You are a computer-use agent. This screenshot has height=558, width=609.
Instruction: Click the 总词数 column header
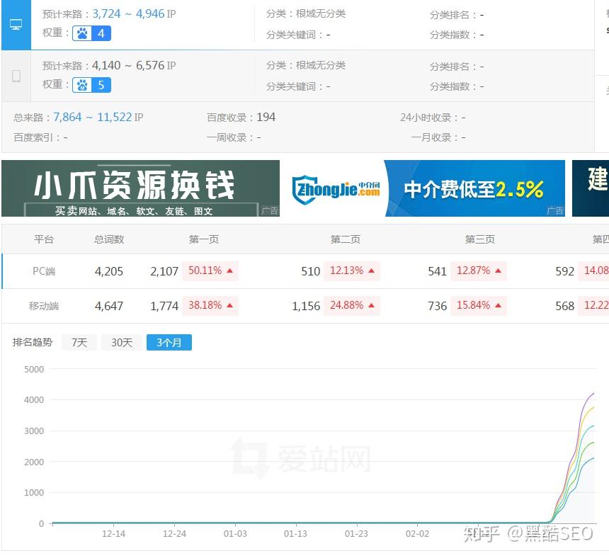coord(109,239)
